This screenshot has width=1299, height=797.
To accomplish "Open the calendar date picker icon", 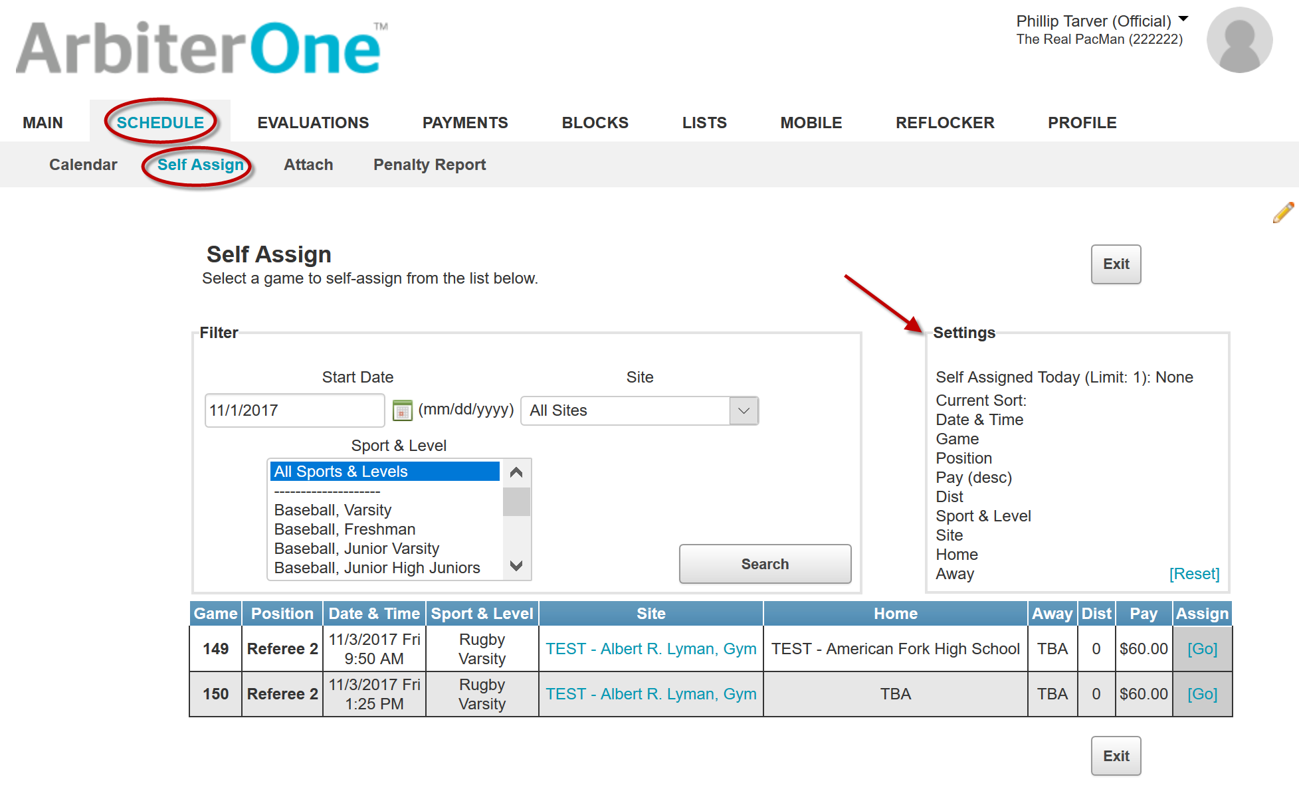I will pyautogui.click(x=402, y=410).
